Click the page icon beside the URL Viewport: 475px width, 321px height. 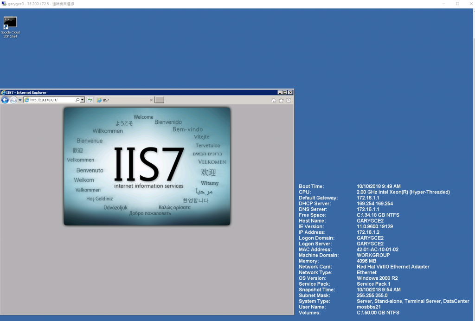click(x=26, y=100)
